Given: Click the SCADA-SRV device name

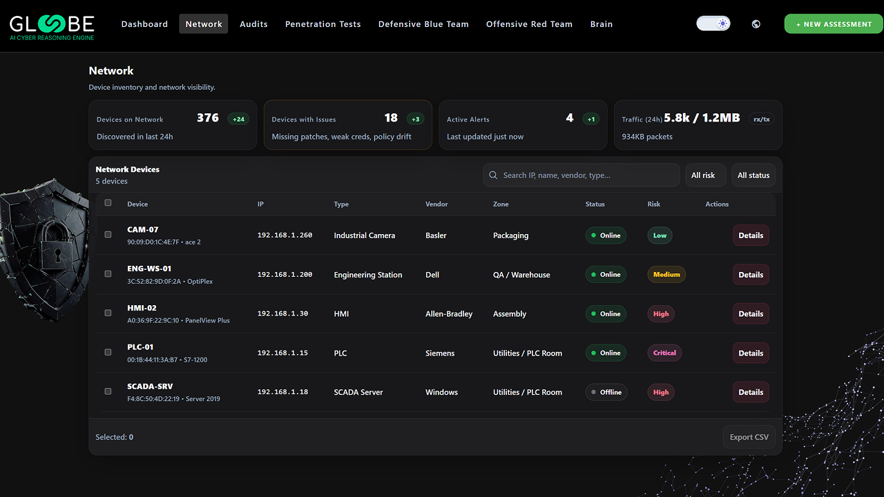Looking at the screenshot, I should (x=150, y=387).
